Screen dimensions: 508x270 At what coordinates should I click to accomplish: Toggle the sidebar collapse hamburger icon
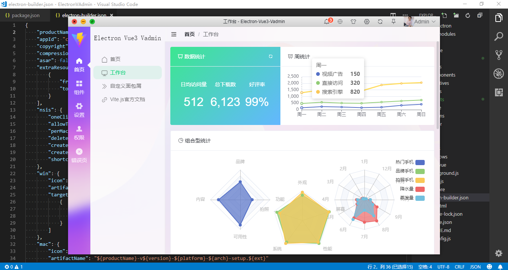pyautogui.click(x=174, y=34)
